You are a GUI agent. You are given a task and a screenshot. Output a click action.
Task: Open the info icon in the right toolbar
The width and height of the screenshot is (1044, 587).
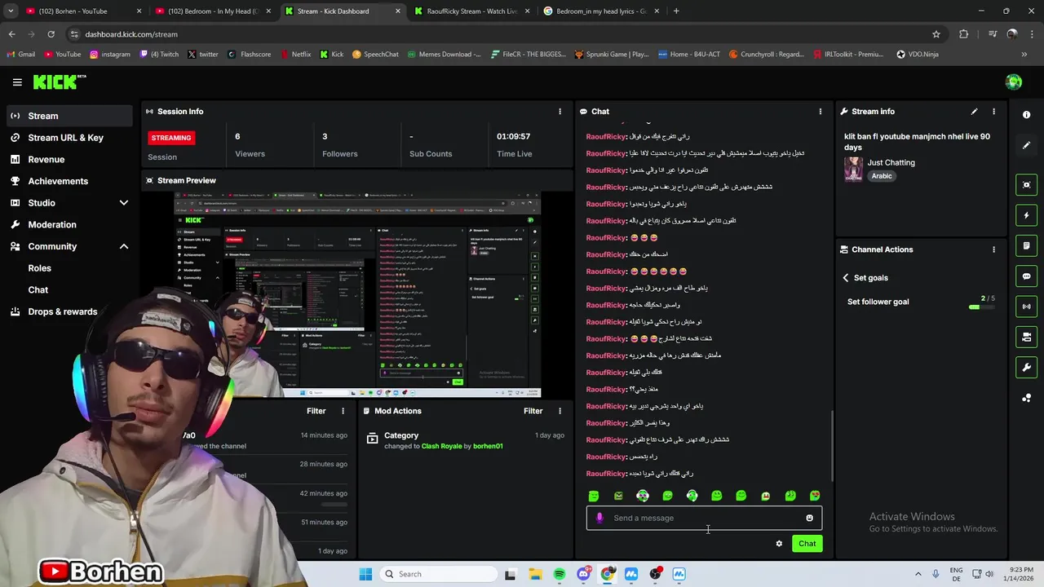pos(1026,115)
